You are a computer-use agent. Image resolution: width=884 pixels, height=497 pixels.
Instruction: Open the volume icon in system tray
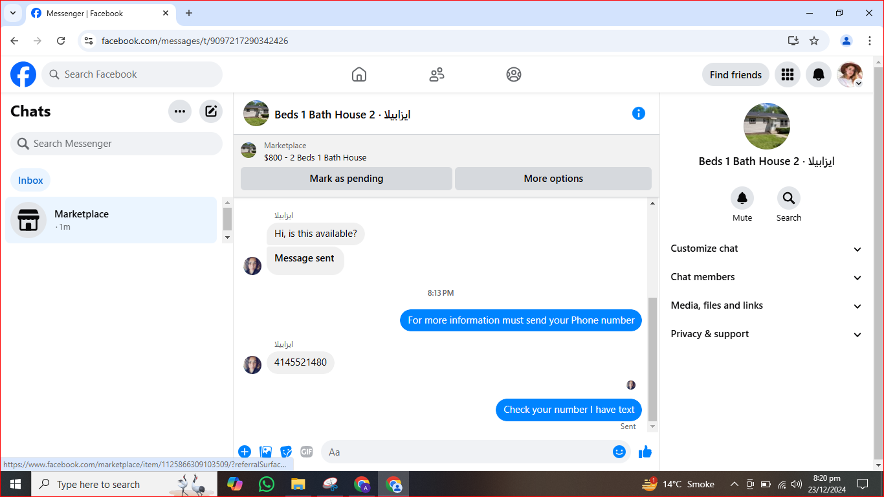pyautogui.click(x=797, y=484)
